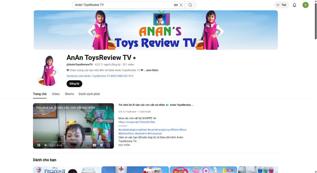Click the Tạo create button
Viewport: 317px width, 173px height.
(x=281, y=5)
